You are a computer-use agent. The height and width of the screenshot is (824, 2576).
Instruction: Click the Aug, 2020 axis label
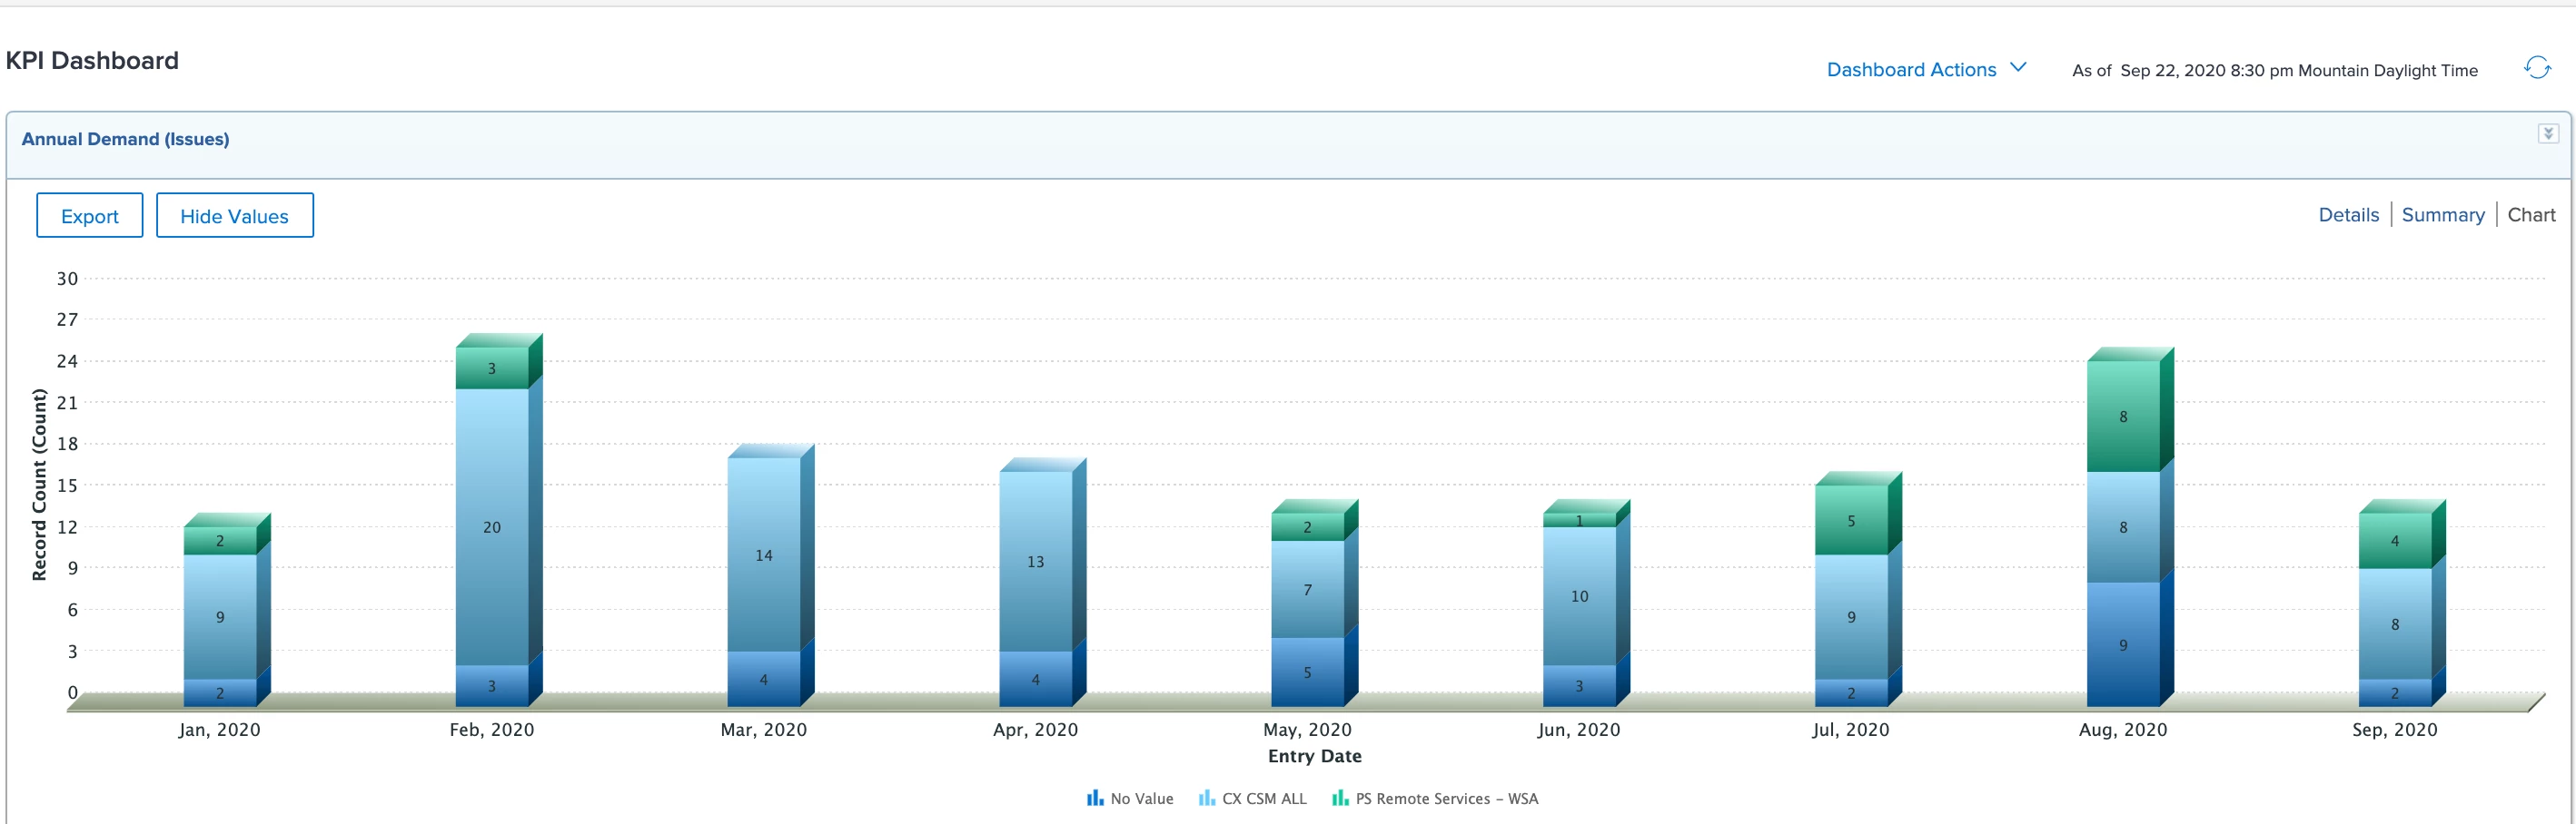pyautogui.click(x=2122, y=729)
